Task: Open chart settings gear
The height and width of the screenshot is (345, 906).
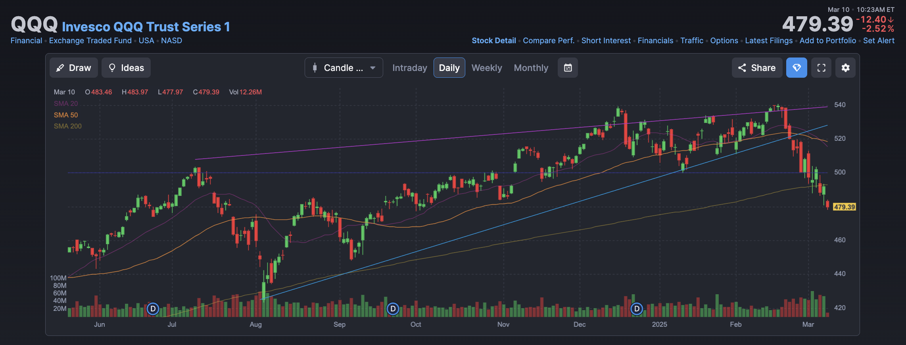Action: point(845,68)
